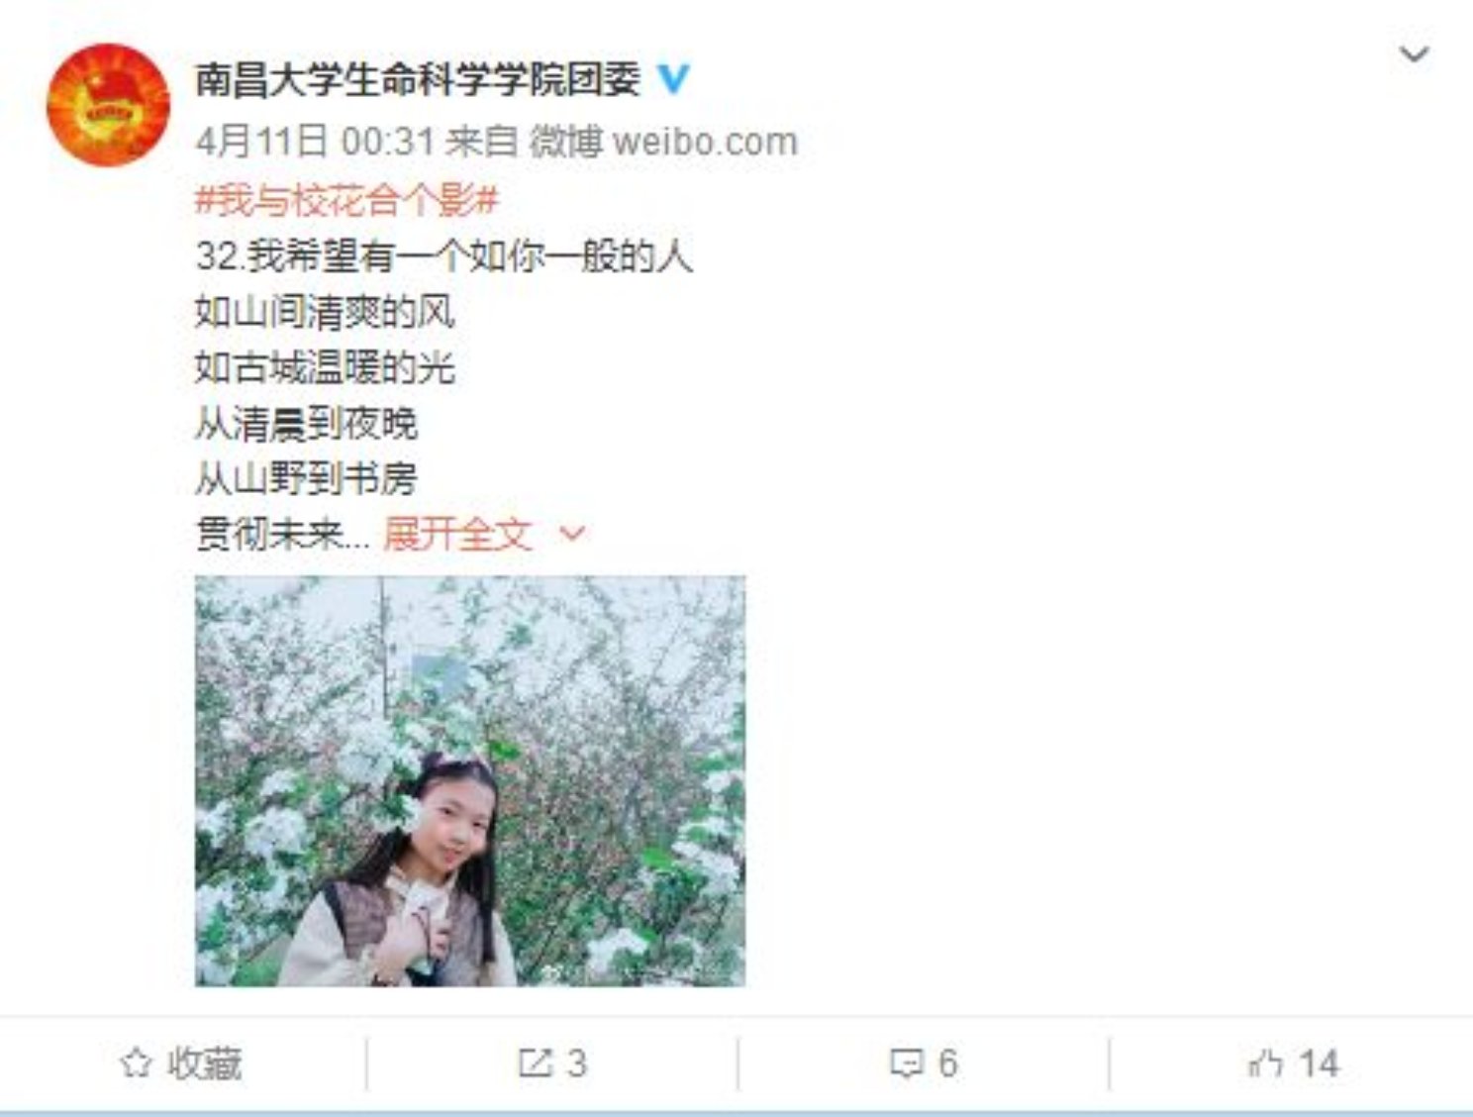Click the star icon next to 收藏
This screenshot has width=1473, height=1117.
[136, 1064]
